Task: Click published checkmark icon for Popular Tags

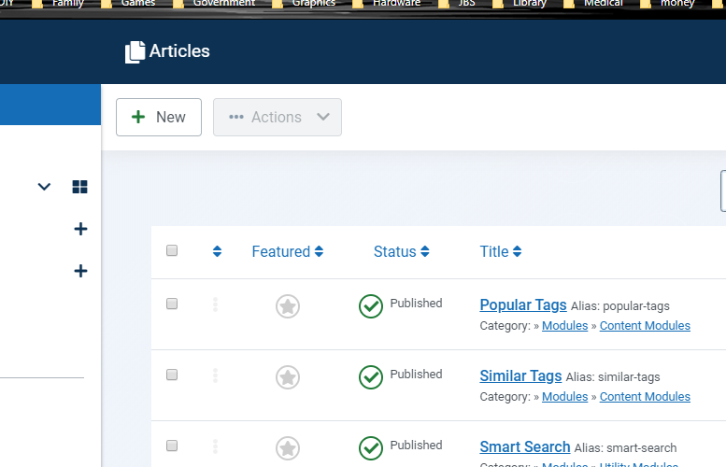Action: tap(371, 306)
